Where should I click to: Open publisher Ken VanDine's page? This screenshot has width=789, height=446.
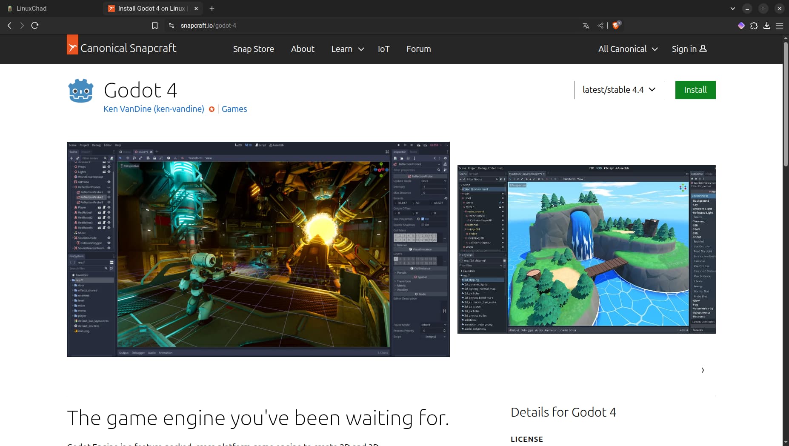click(x=154, y=109)
